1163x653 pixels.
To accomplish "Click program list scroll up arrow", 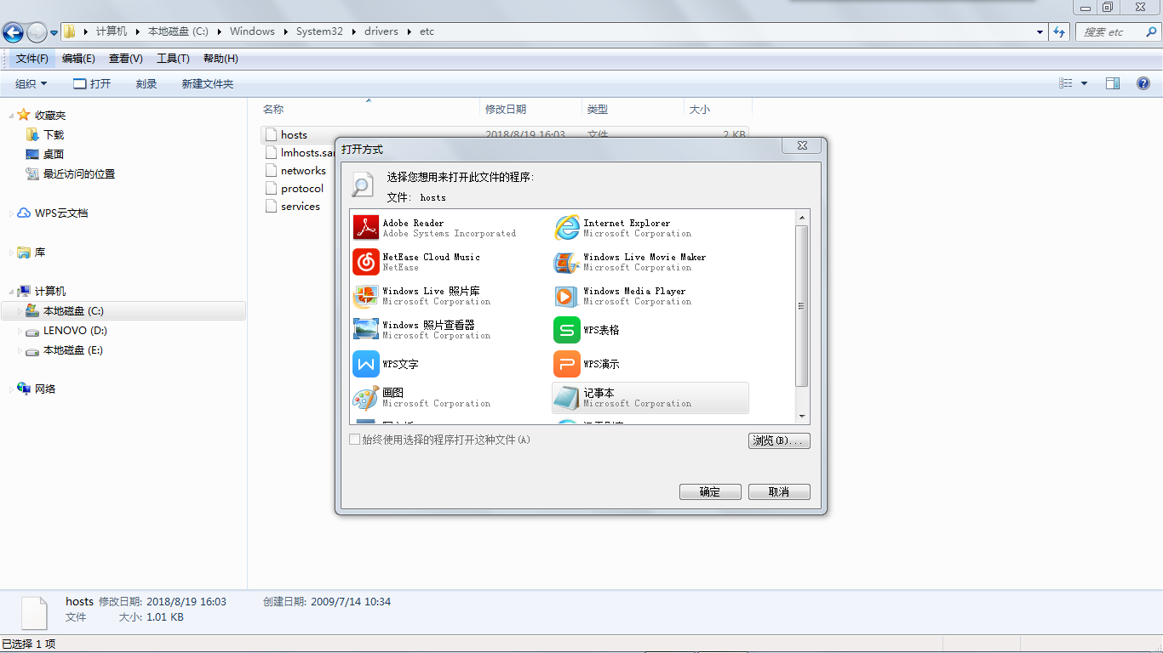I will [x=801, y=218].
